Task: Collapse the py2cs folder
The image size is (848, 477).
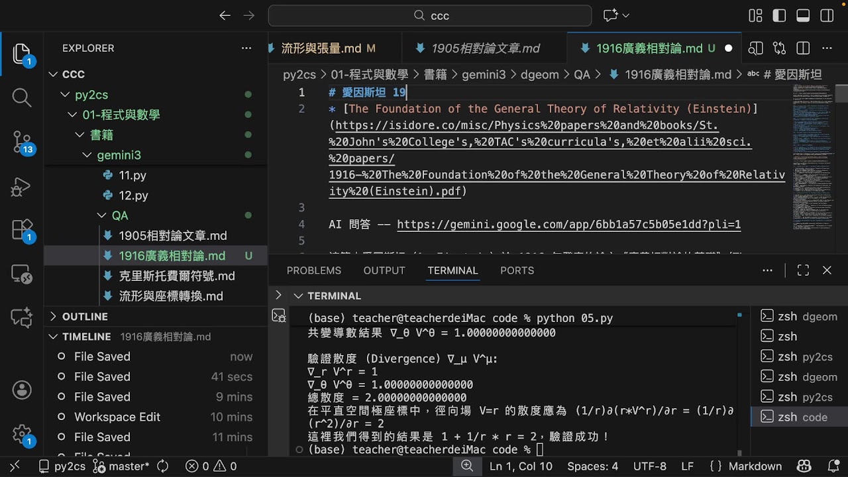Action: coord(65,95)
